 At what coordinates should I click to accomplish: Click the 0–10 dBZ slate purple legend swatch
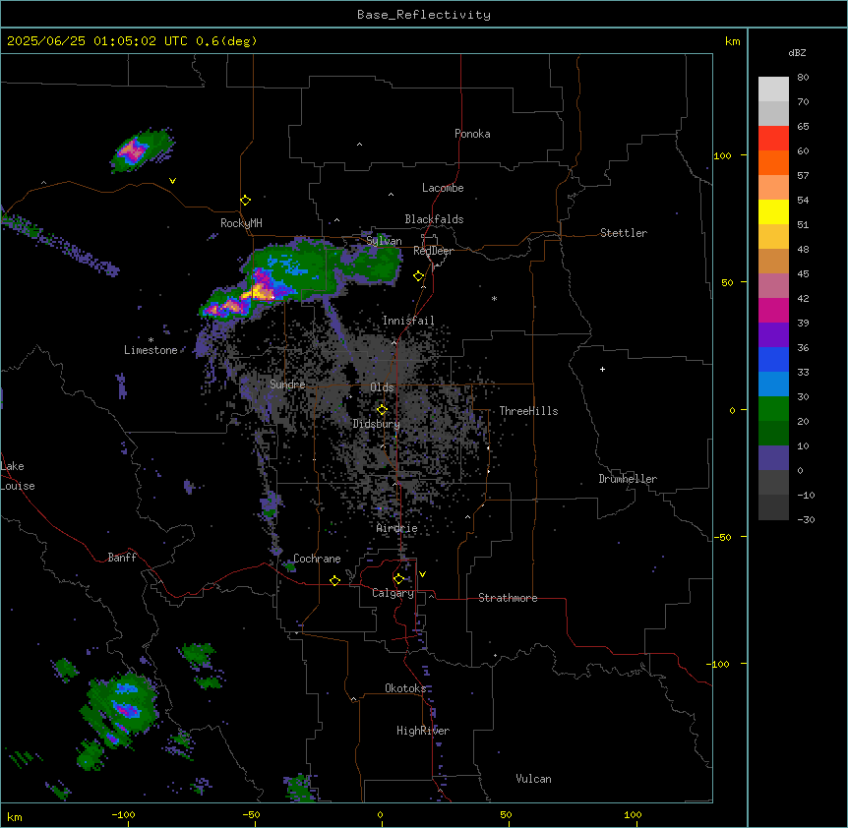tap(773, 458)
